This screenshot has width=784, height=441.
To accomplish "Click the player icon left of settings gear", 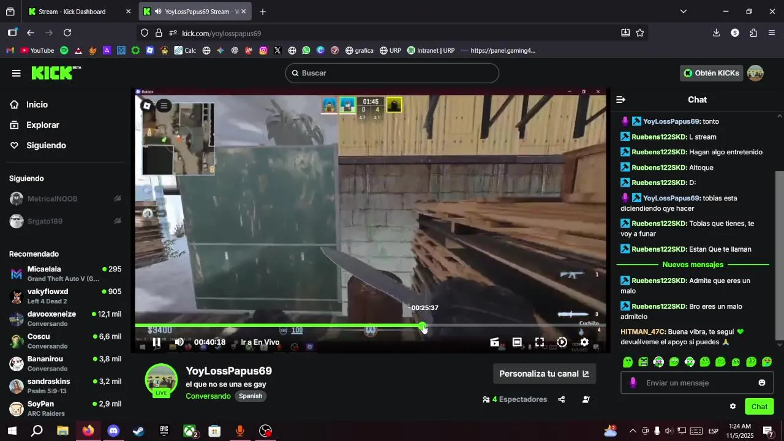I will [x=562, y=342].
